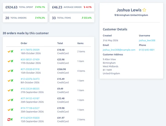Image resolution: width=166 pixels, height=126 pixels.
Task: Click the 20 total orders figure
Action: 7,18
